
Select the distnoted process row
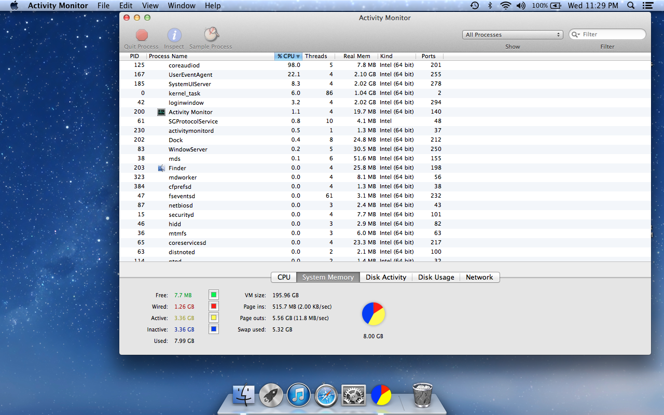[x=385, y=252]
